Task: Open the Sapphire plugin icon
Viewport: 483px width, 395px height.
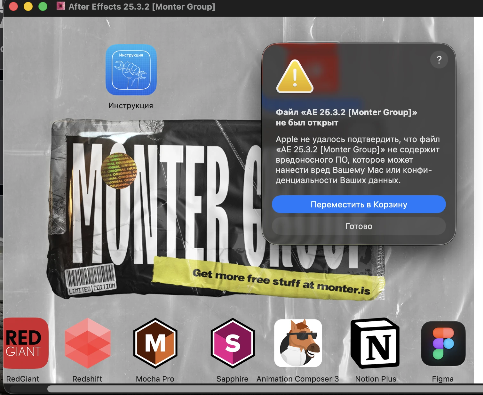Action: [233, 343]
